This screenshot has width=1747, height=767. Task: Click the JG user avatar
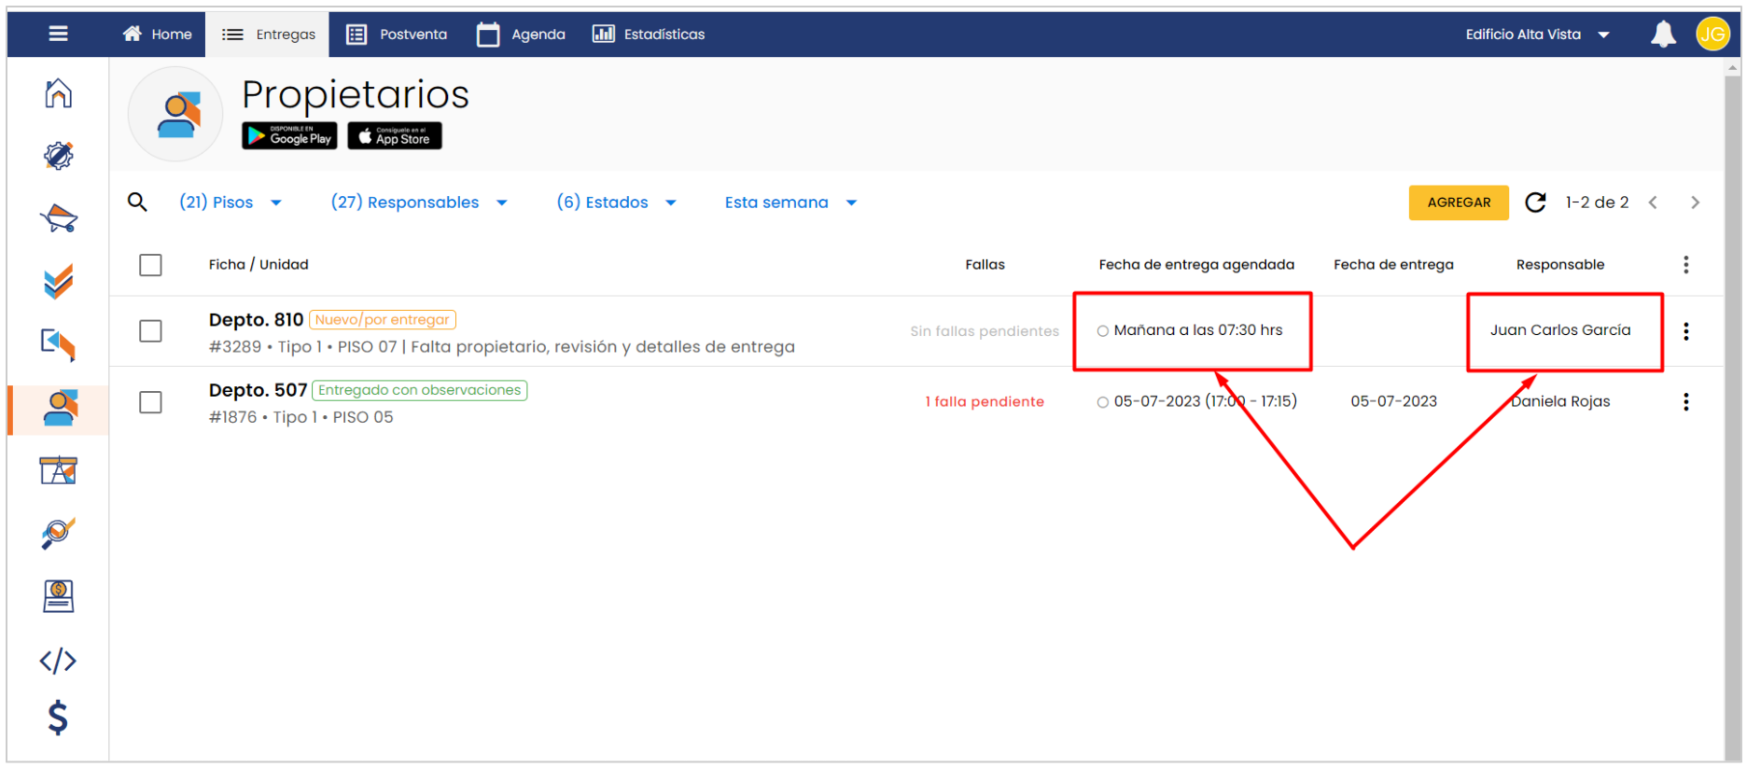pos(1712,35)
